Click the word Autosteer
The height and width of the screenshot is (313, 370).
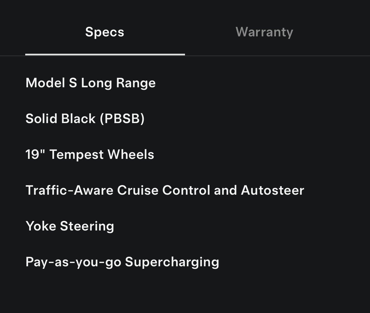pyautogui.click(x=272, y=190)
